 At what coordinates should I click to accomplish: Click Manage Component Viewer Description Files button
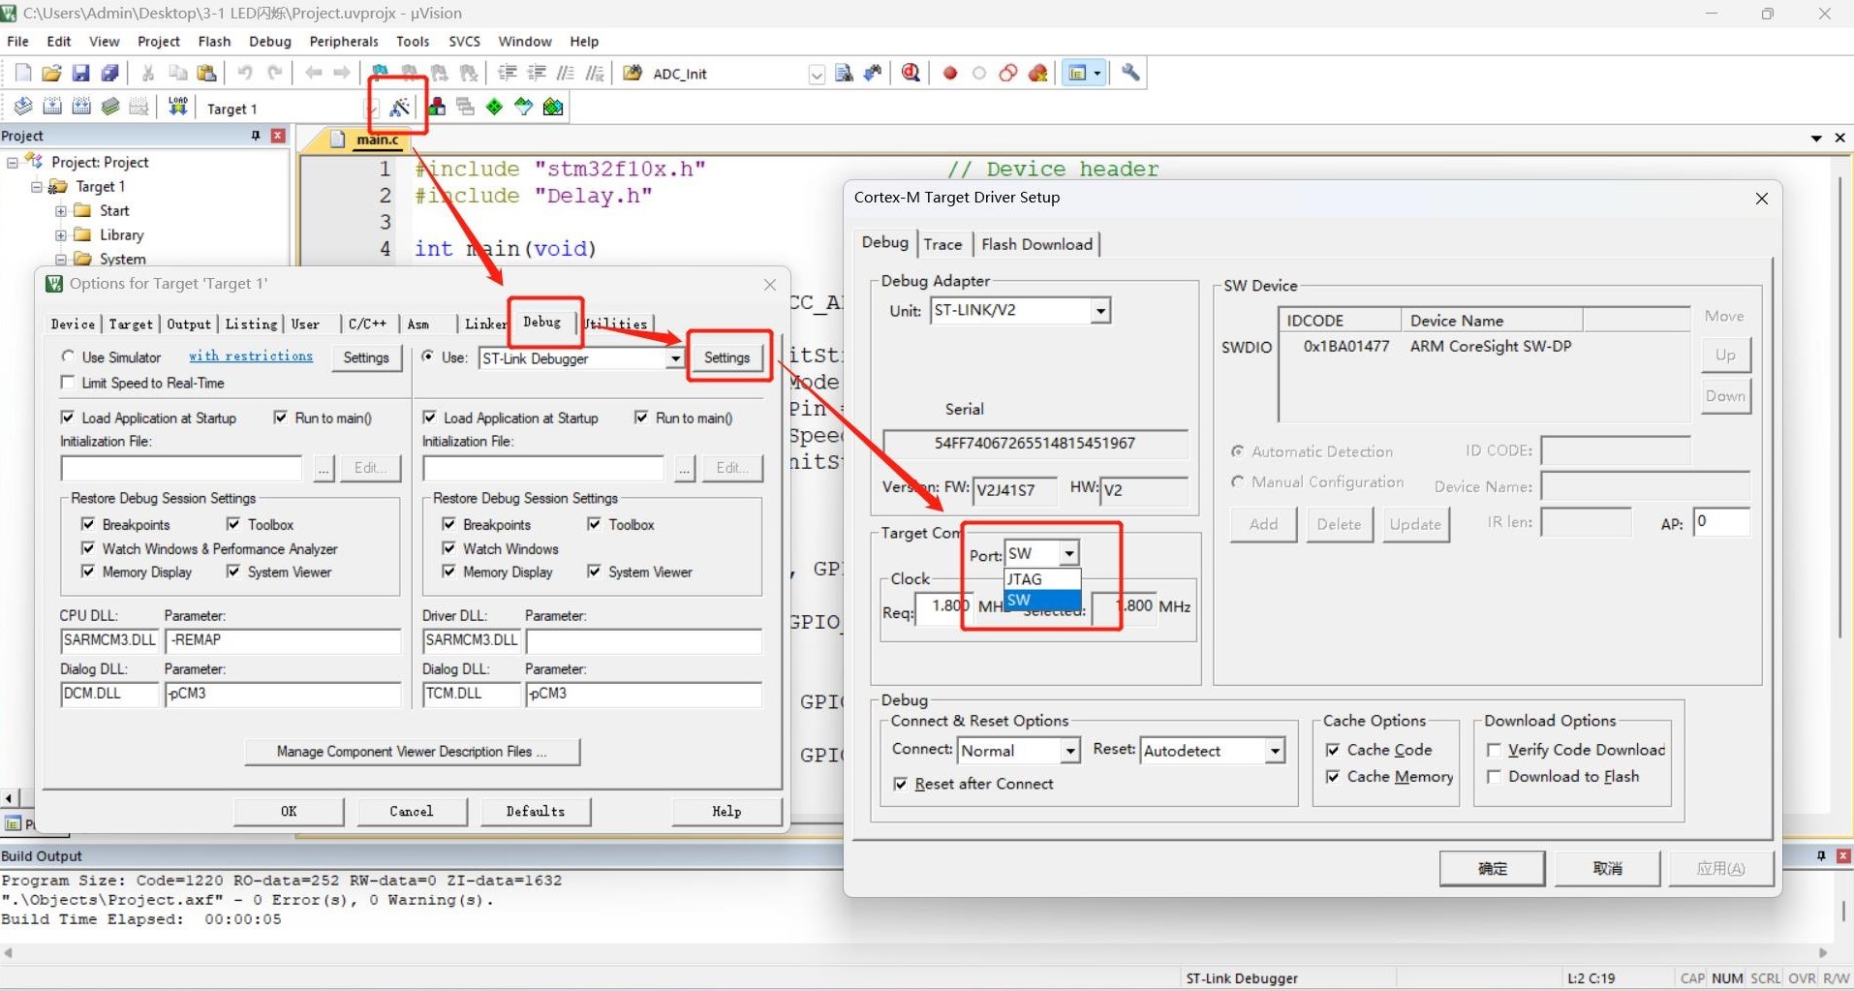pos(412,752)
